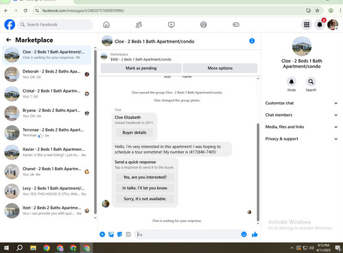343x253 pixels.
Task: Send 'Sorry, it's not available.' response
Action: coord(145,199)
